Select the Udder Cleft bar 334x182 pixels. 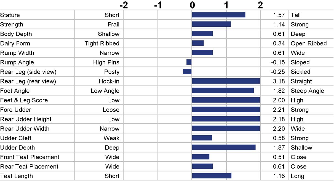[202, 138]
